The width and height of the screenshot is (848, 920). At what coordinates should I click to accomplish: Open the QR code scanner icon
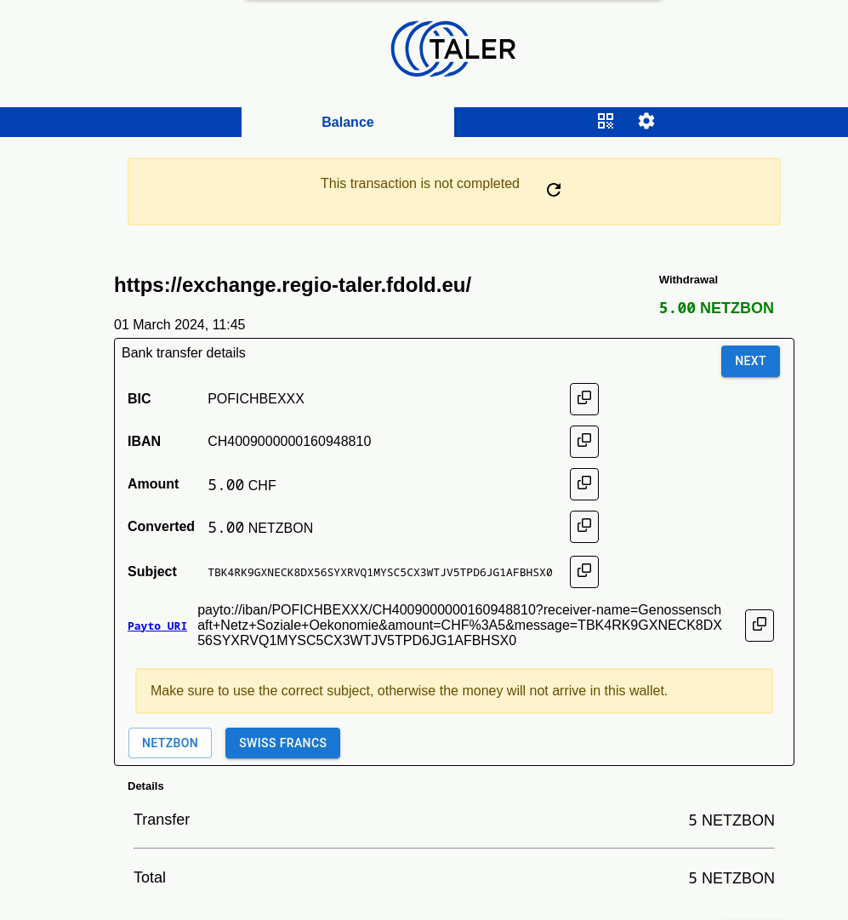click(x=606, y=121)
